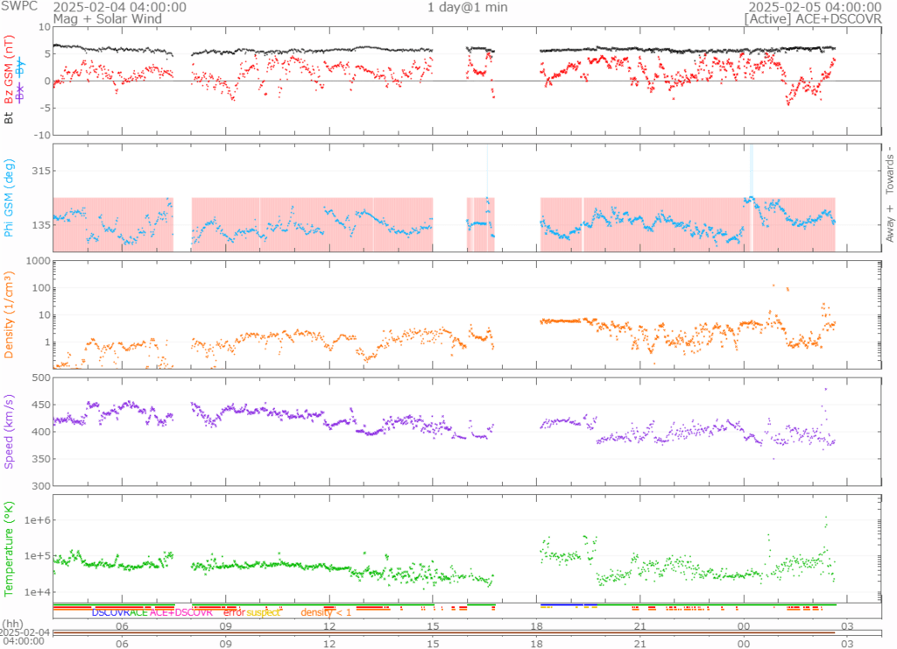This screenshot has width=897, height=649.
Task: Click the yellow suspect legend entry
Action: tap(264, 612)
